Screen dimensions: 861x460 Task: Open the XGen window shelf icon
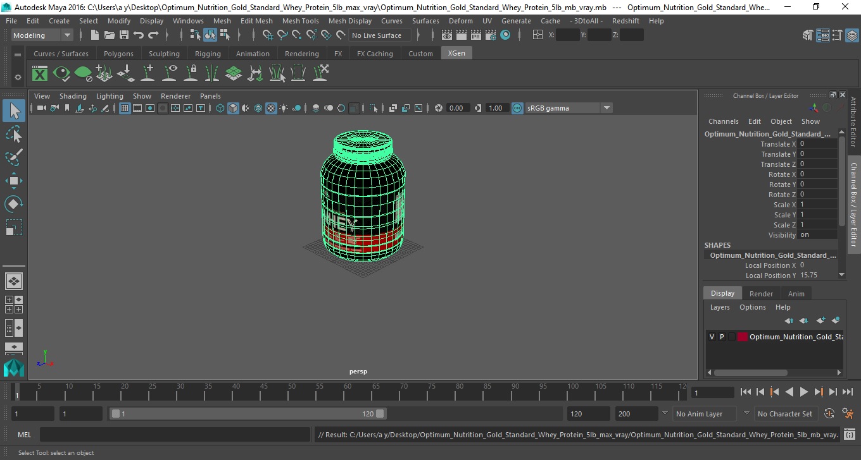(x=40, y=74)
